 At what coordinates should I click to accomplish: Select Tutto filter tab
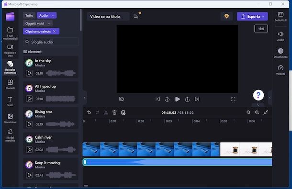coord(29,15)
